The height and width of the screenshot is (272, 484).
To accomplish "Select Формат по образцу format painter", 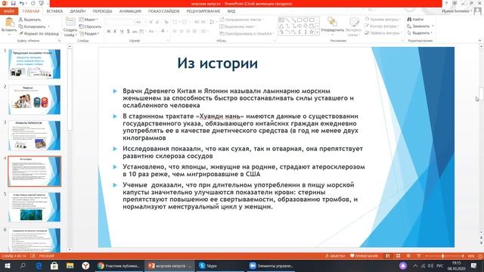I will (39, 33).
